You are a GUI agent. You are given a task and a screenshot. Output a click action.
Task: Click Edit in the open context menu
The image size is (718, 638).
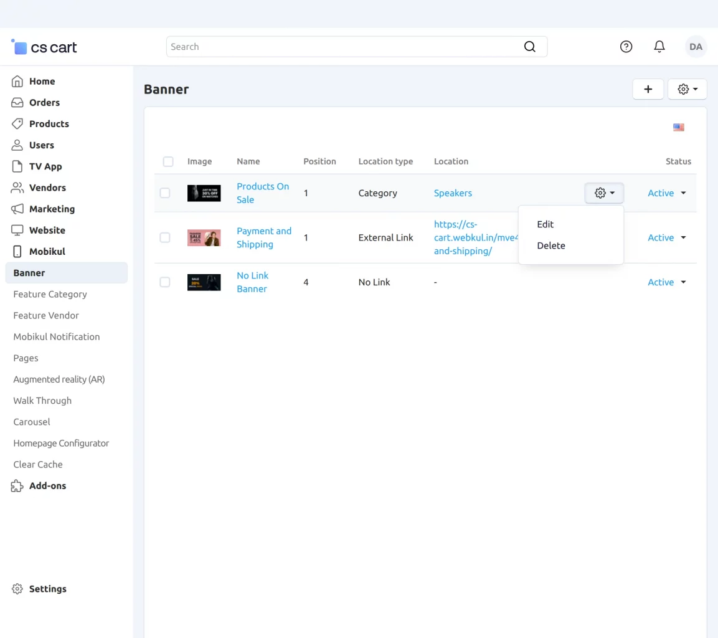(x=545, y=224)
